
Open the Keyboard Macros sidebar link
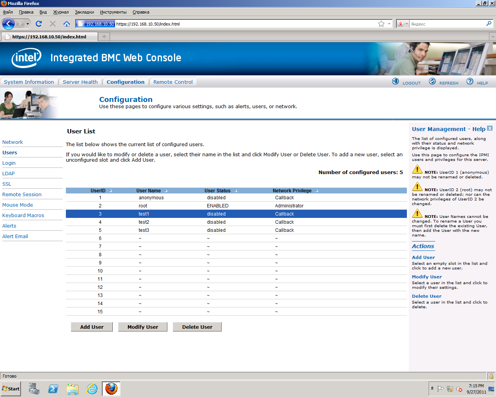(x=23, y=215)
